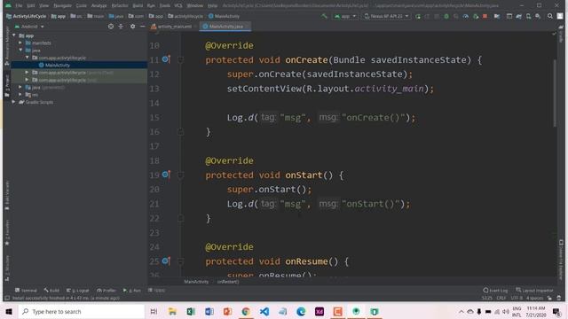Open Project panel settings gear
This screenshot has height=319, width=568.
132,27
